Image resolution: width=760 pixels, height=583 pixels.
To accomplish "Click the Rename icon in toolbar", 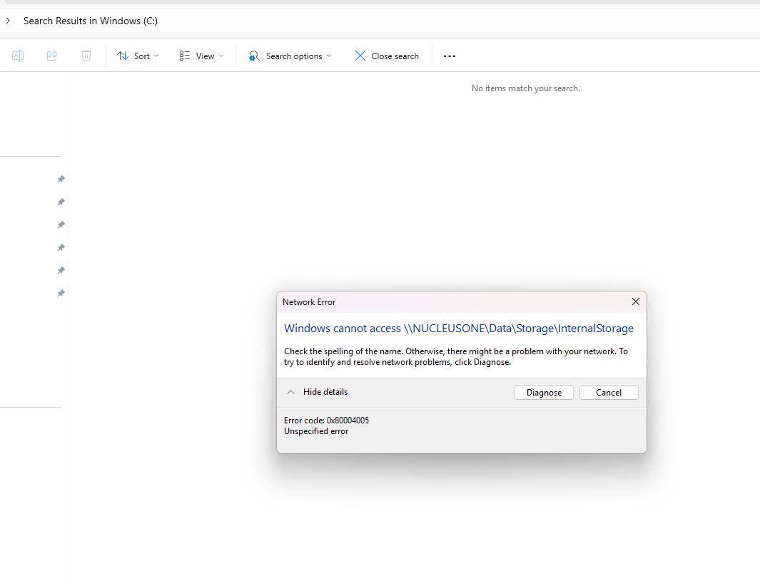I will pyautogui.click(x=18, y=56).
